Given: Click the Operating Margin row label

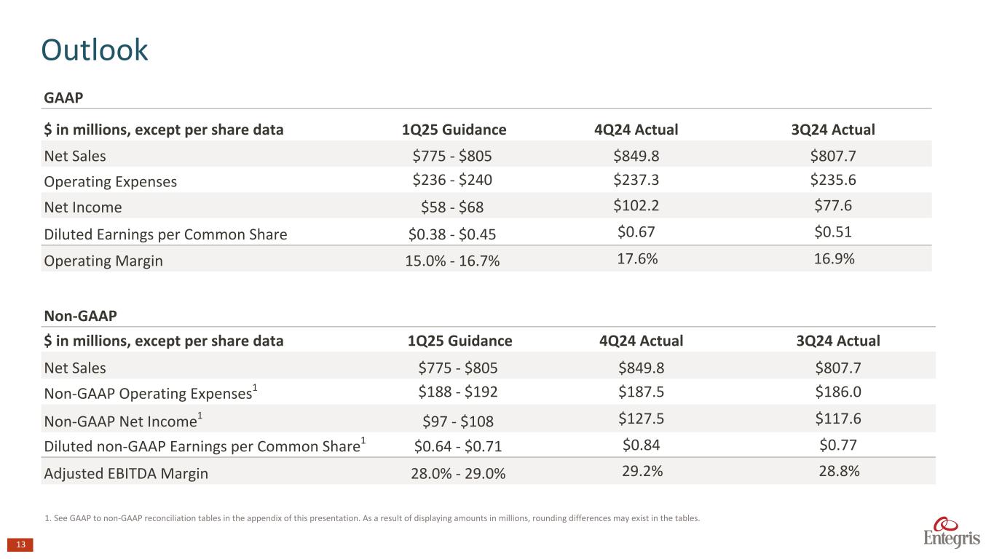Looking at the screenshot, I should point(103,261).
